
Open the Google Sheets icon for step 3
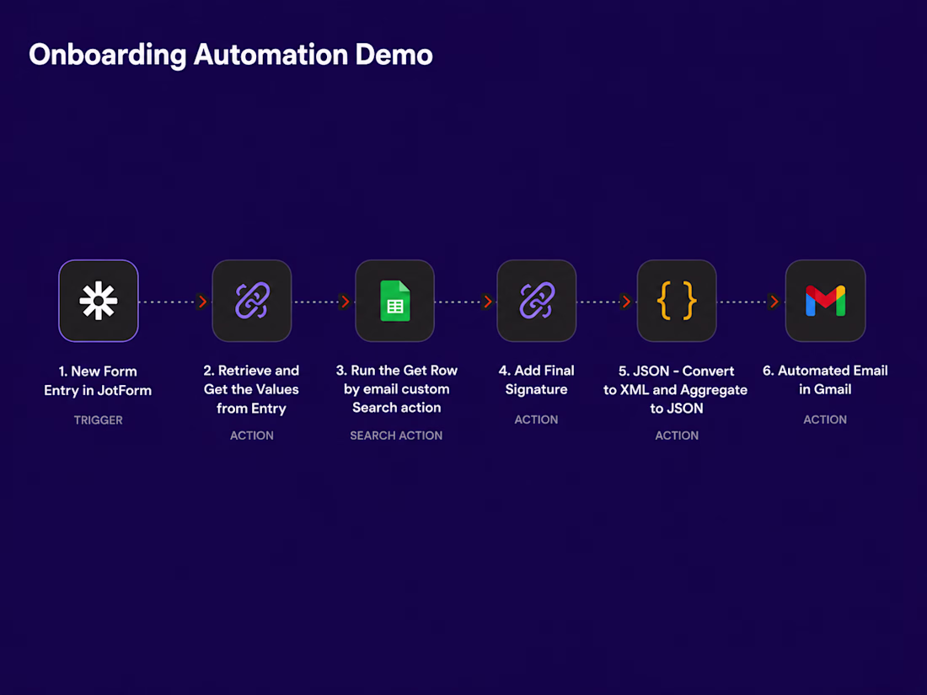[x=395, y=301]
